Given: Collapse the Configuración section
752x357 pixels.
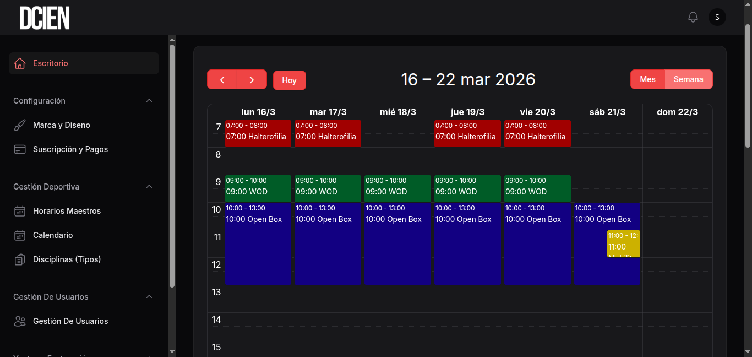Looking at the screenshot, I should tap(149, 101).
